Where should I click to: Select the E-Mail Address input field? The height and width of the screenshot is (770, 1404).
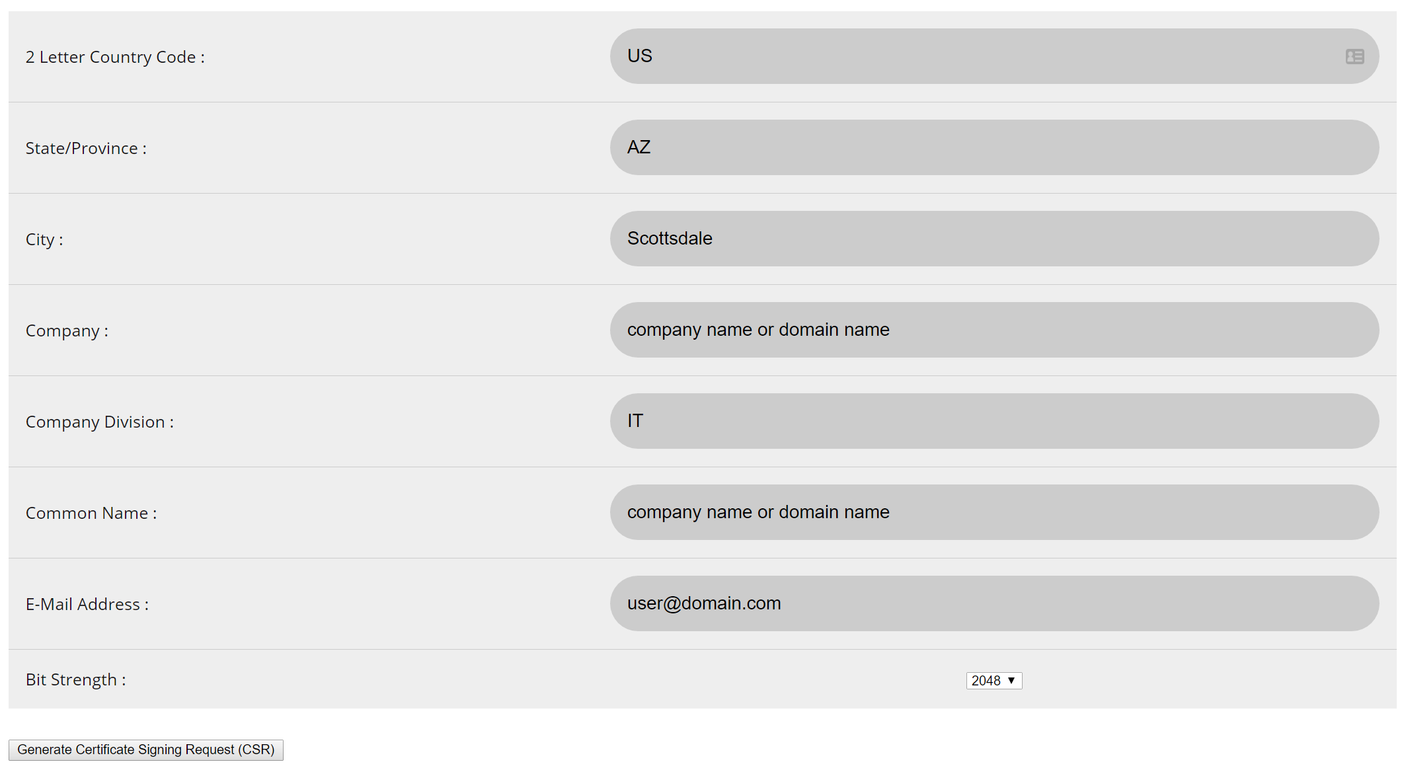[x=994, y=603]
